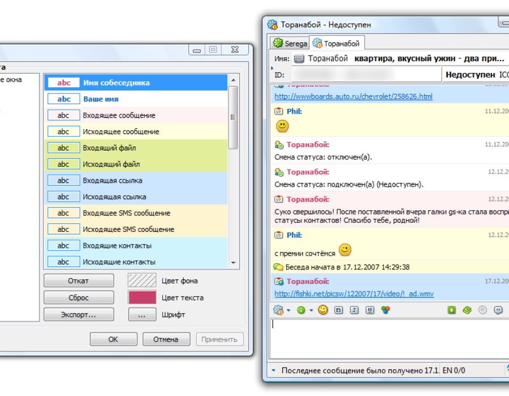Toggle bold text formatting
Viewport: 509px width, 396px height.
[338, 311]
